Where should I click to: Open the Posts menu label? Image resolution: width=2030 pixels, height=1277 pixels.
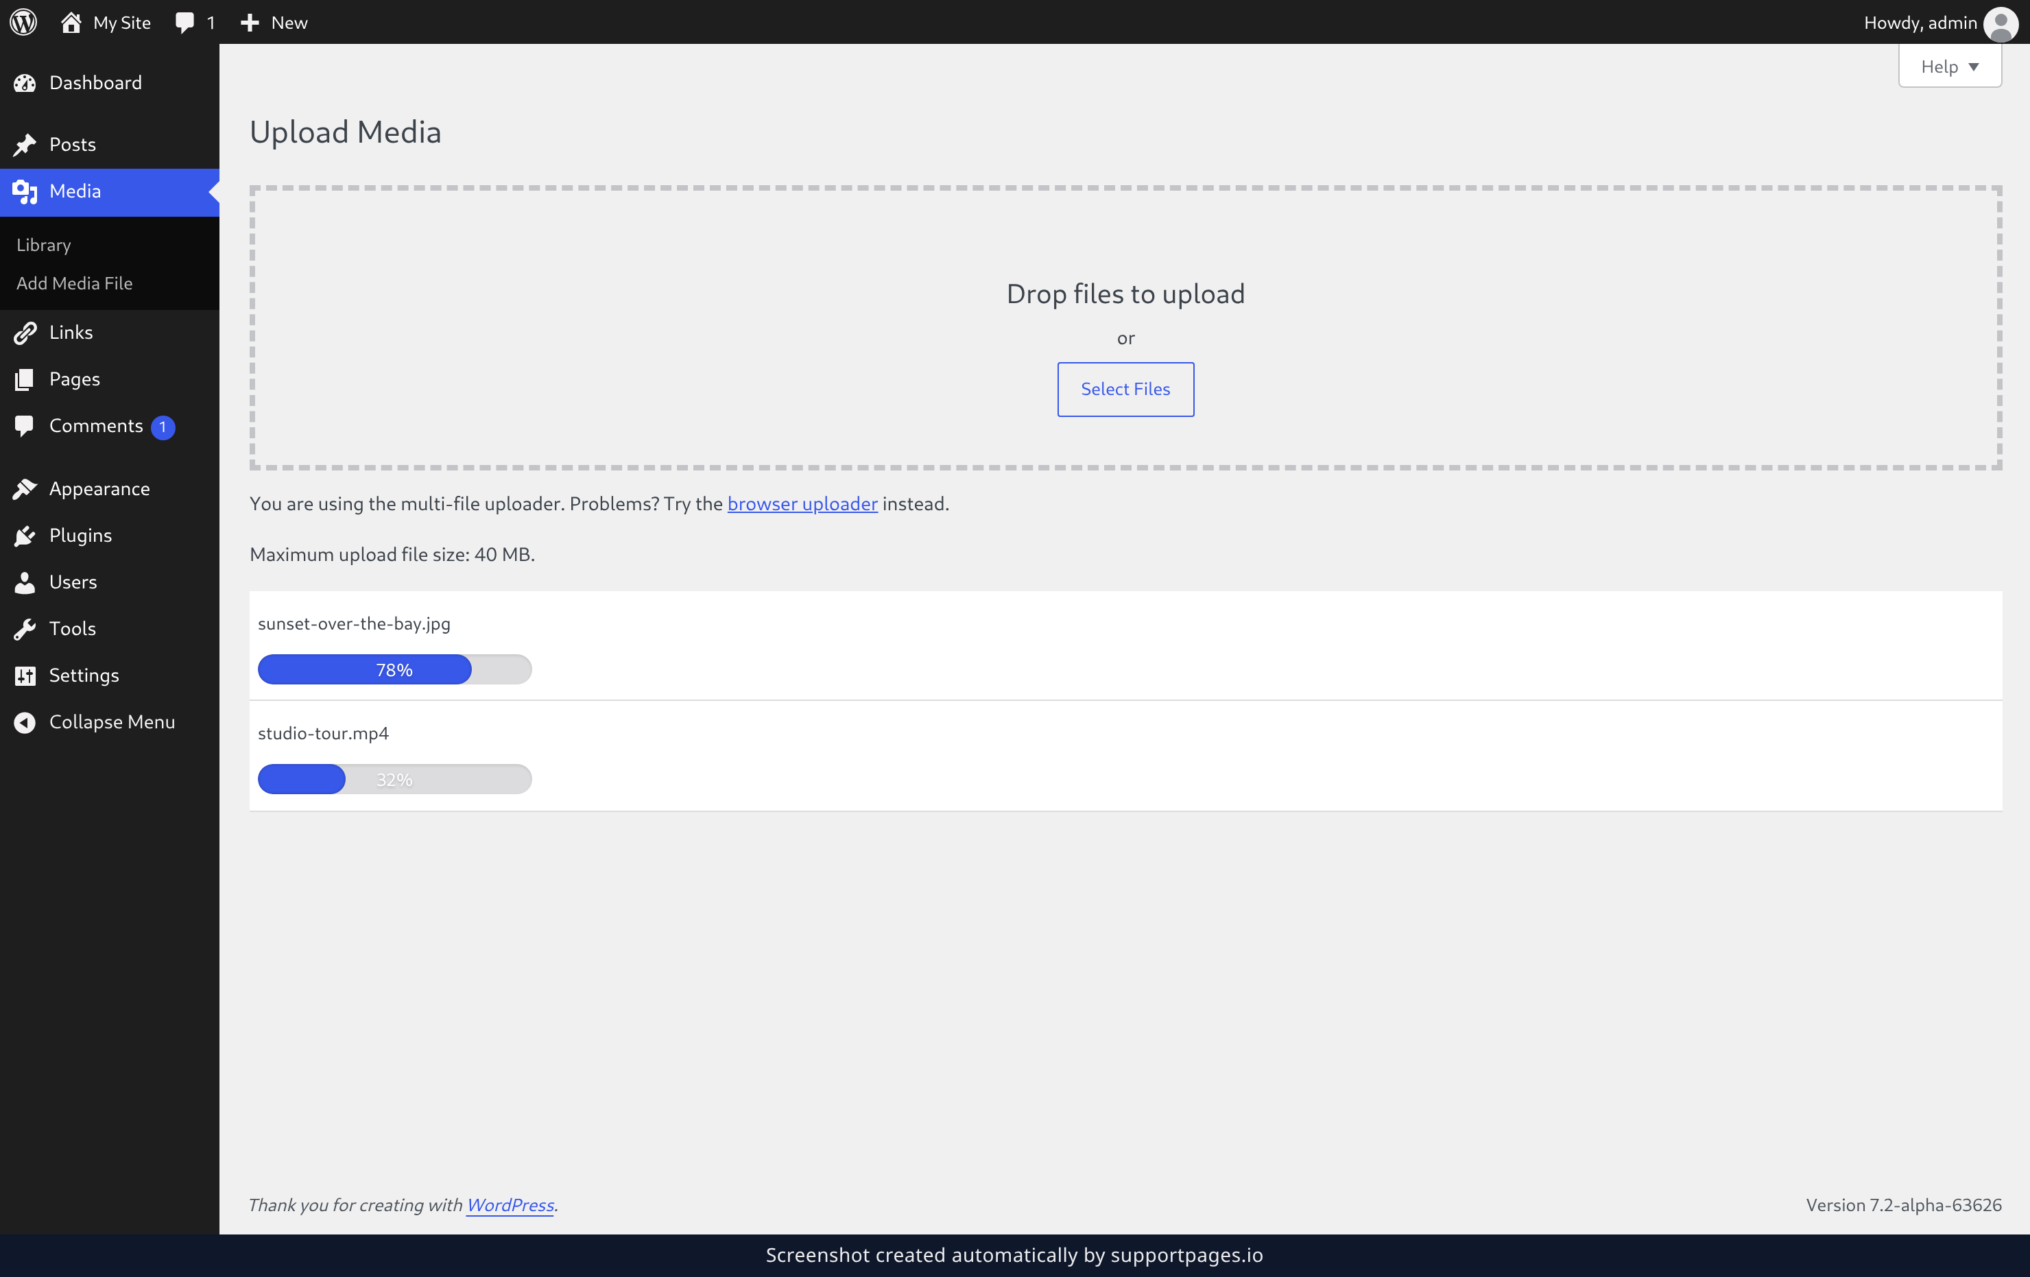[73, 144]
